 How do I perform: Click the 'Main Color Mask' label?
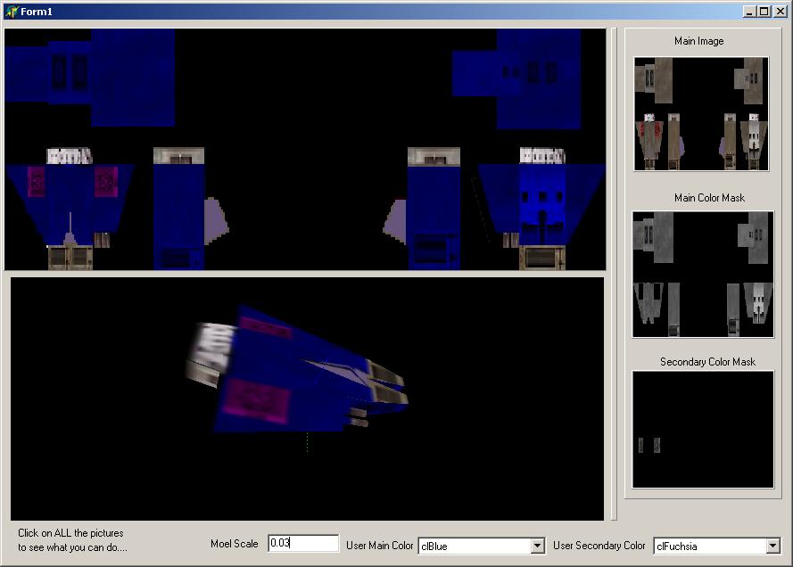pyautogui.click(x=709, y=198)
